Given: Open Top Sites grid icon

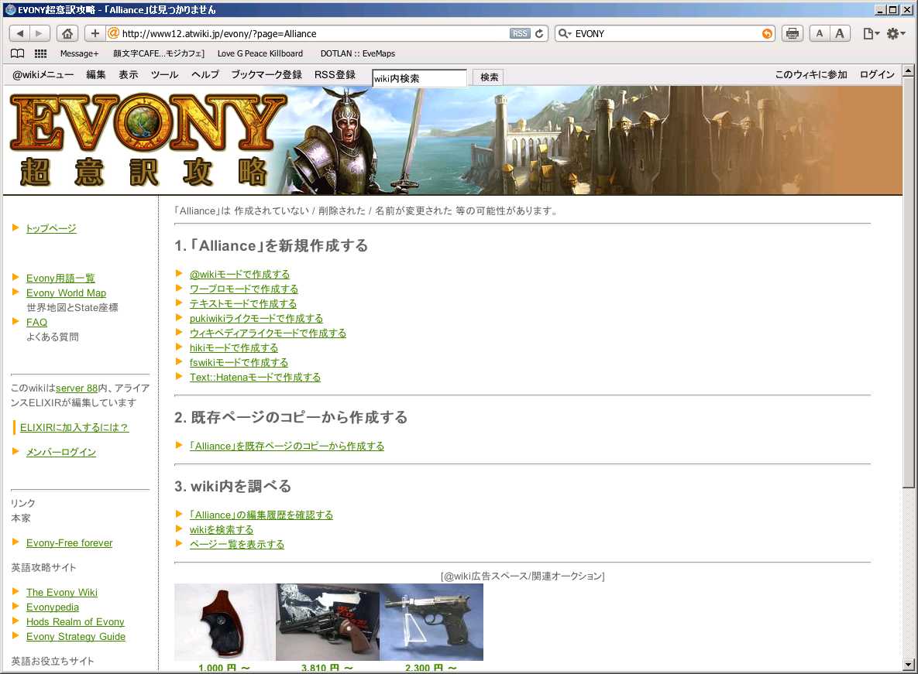Looking at the screenshot, I should tap(40, 53).
